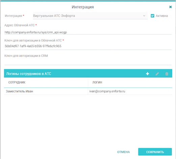Click the pencil edit icon in logins header
The height and width of the screenshot is (159, 176).
pos(157,74)
